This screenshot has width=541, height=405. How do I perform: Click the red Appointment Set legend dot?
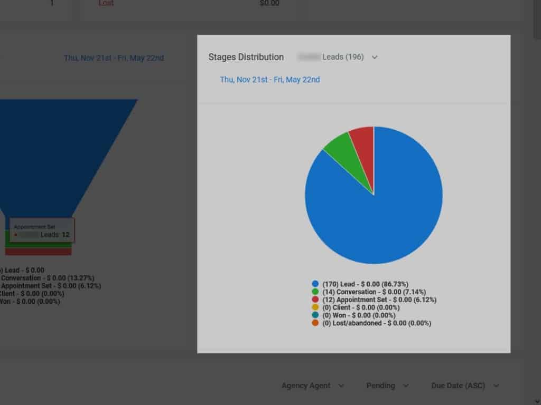point(315,300)
